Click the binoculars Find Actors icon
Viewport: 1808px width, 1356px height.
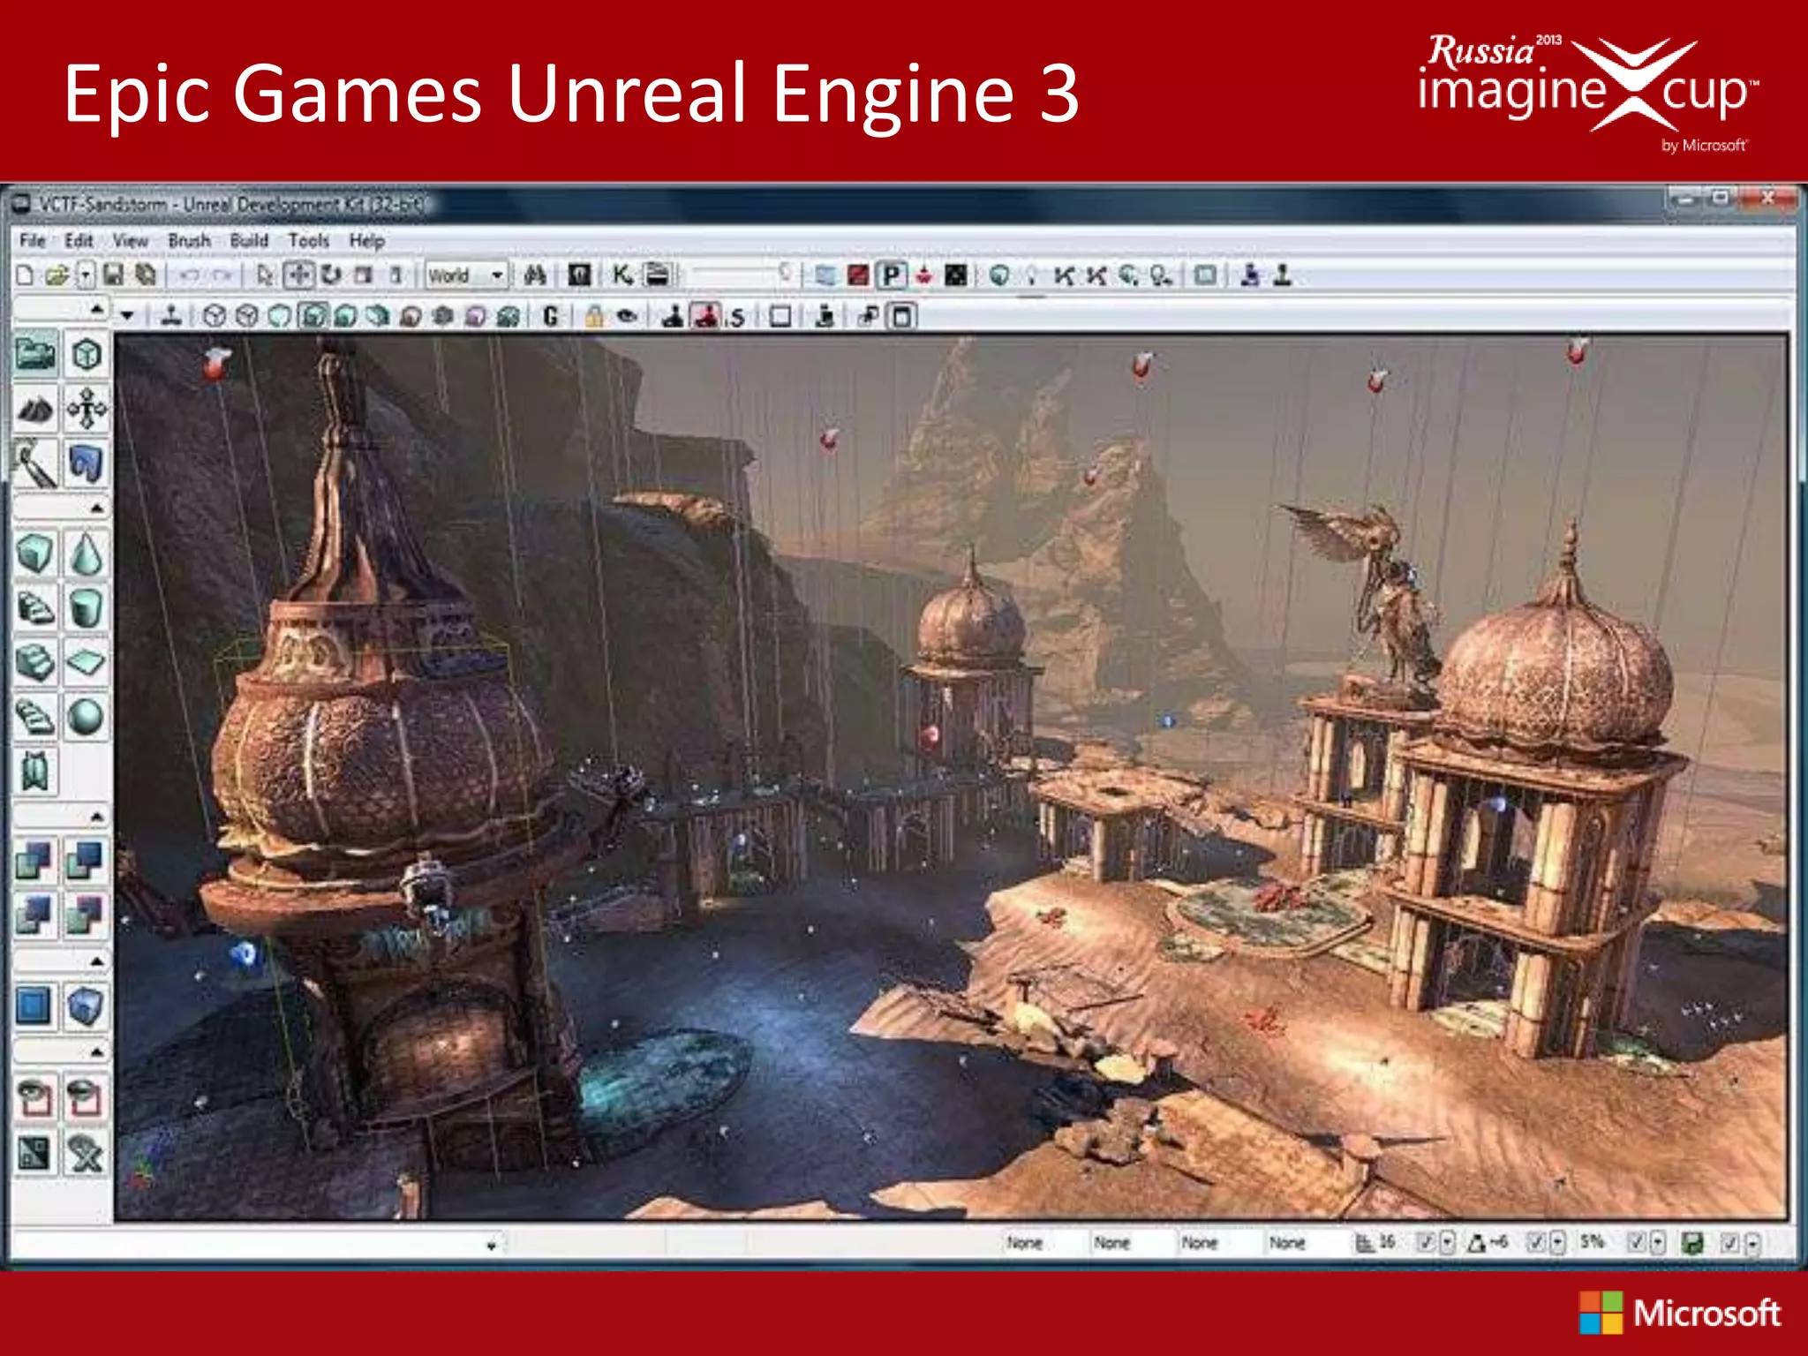click(535, 275)
